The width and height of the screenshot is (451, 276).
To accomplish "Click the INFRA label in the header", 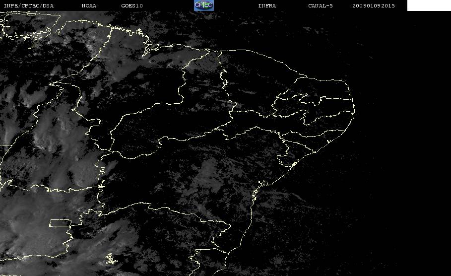I will click(267, 6).
